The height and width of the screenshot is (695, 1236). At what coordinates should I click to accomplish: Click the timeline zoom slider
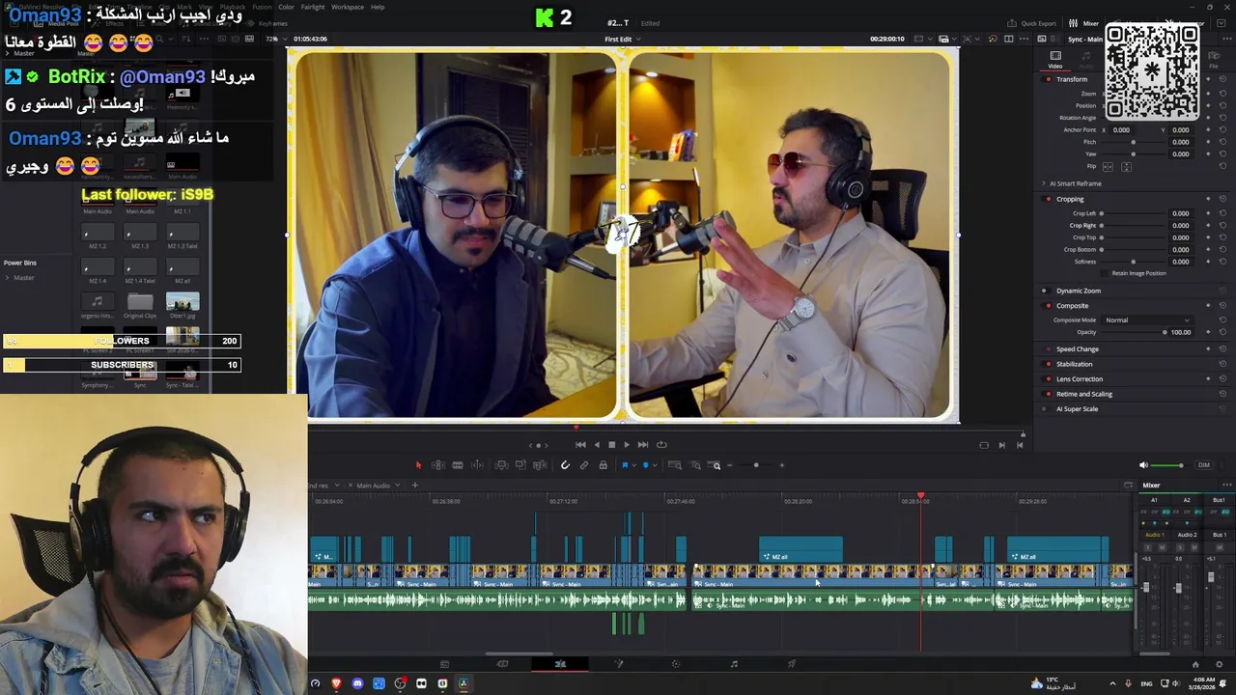[756, 465]
